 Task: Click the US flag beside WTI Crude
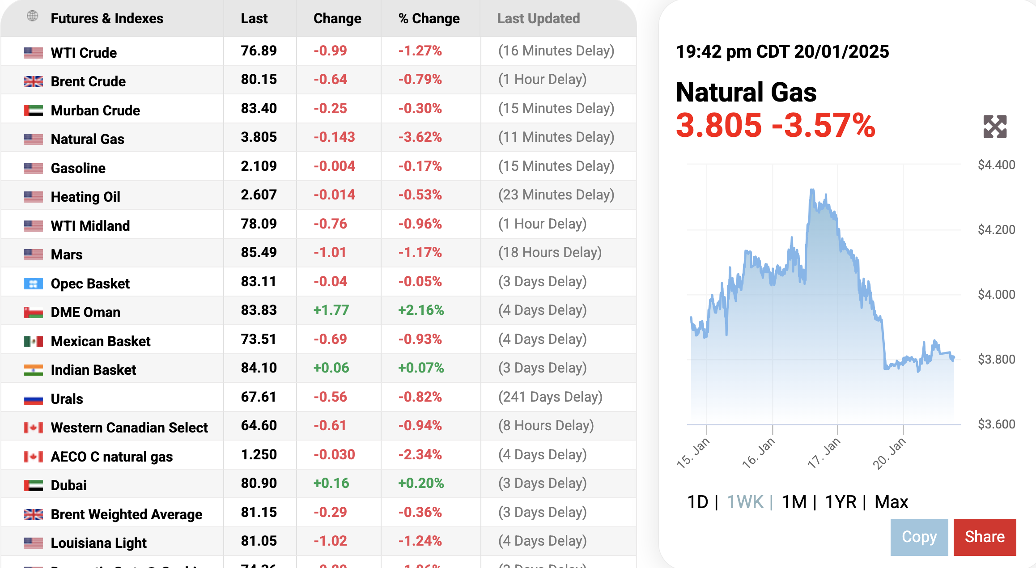coord(33,53)
